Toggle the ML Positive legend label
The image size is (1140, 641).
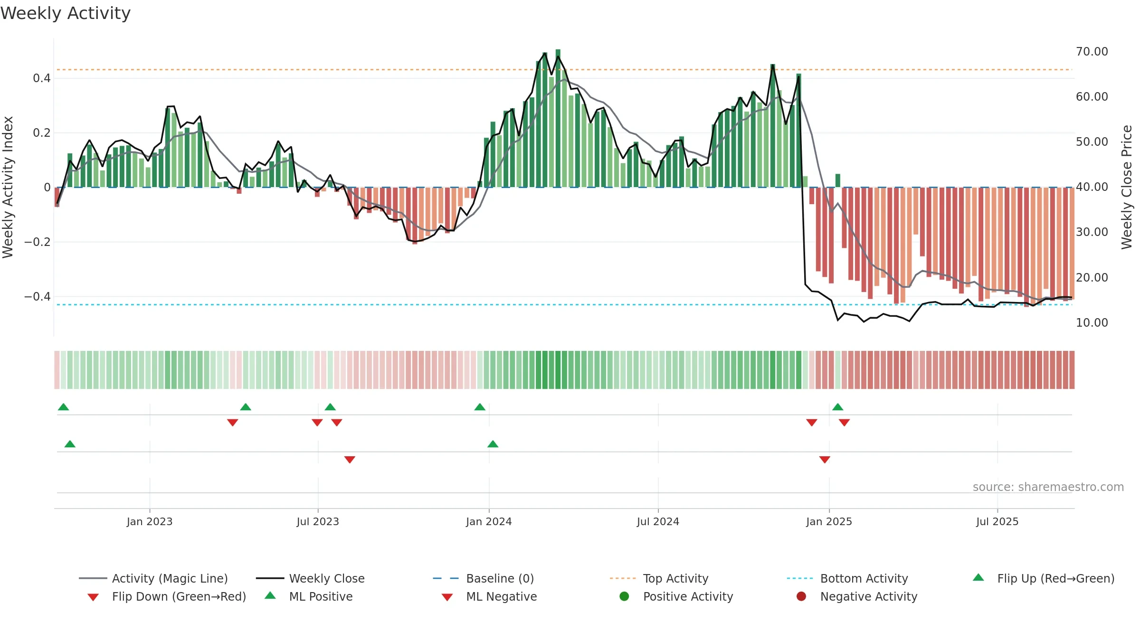pyautogui.click(x=321, y=596)
